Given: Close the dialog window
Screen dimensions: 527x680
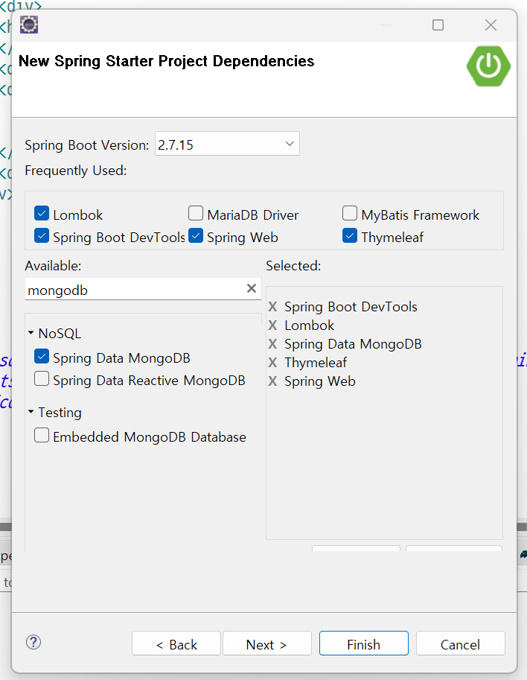Looking at the screenshot, I should (491, 25).
